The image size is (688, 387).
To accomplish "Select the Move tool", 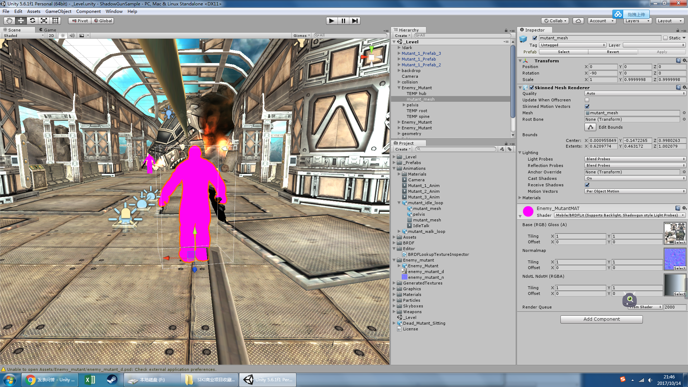I will pyautogui.click(x=21, y=21).
